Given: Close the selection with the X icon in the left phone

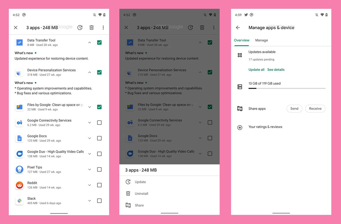Looking at the screenshot, I should [16, 28].
